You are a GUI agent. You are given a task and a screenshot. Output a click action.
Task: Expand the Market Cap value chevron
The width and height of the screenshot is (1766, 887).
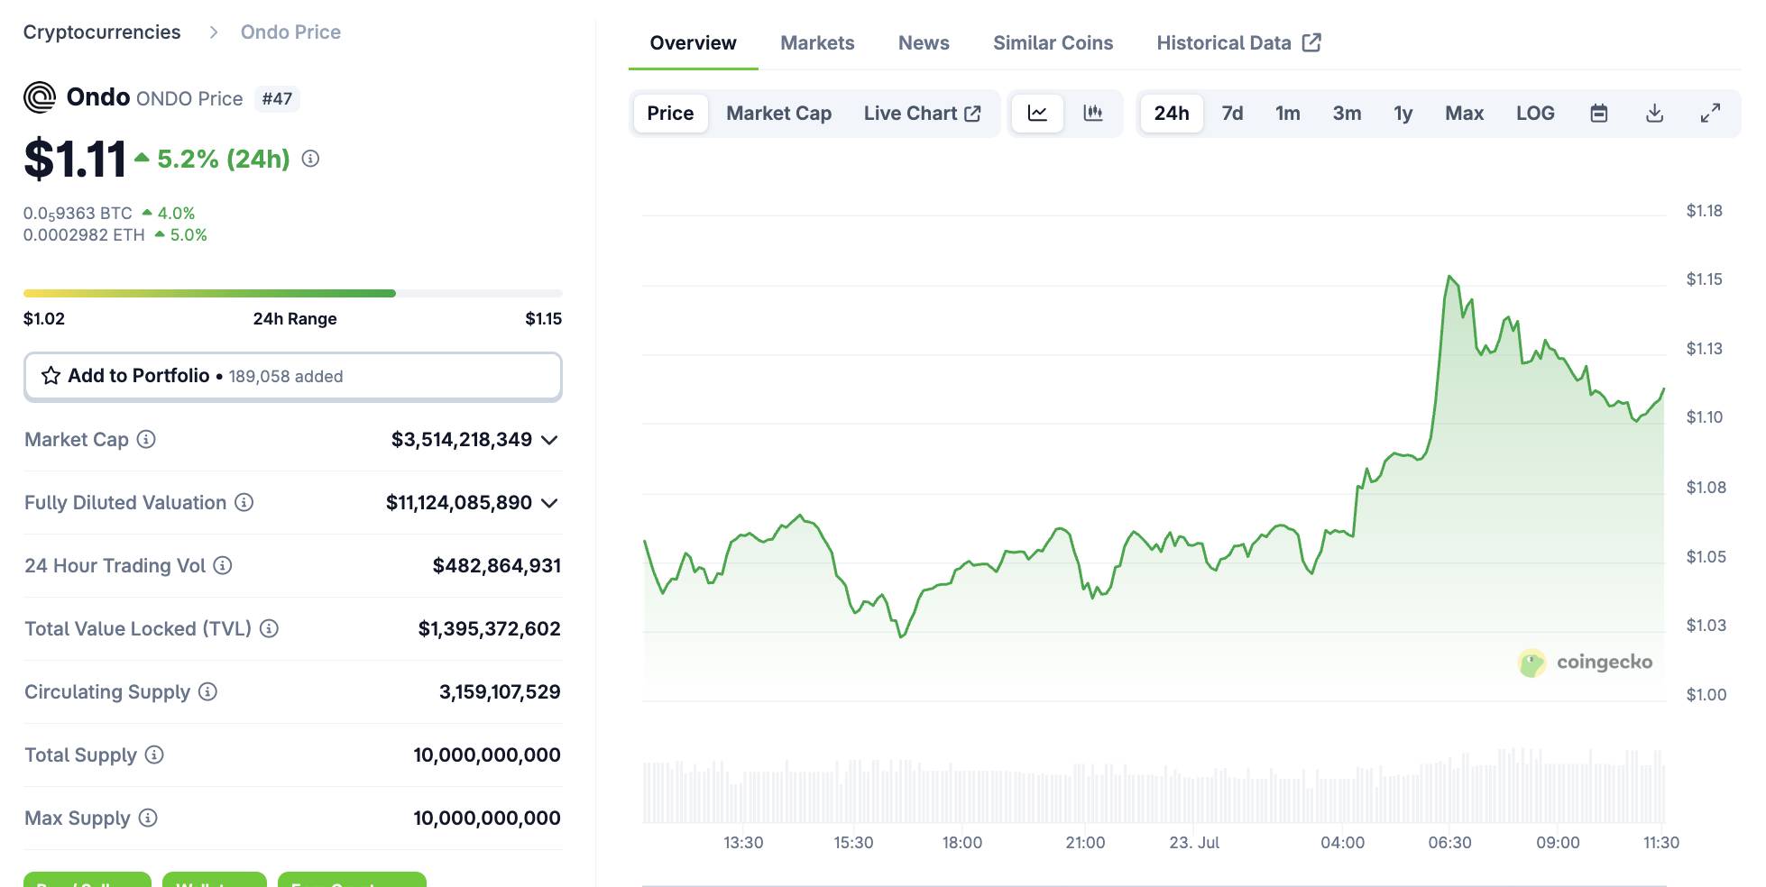tap(549, 440)
